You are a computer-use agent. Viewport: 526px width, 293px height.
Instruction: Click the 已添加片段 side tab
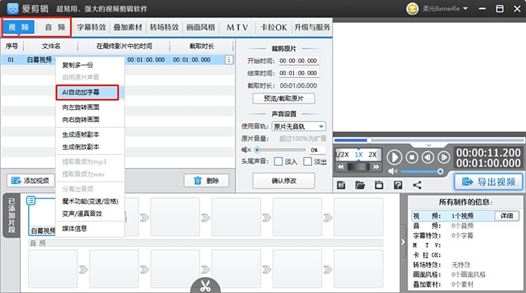pyautogui.click(x=11, y=216)
